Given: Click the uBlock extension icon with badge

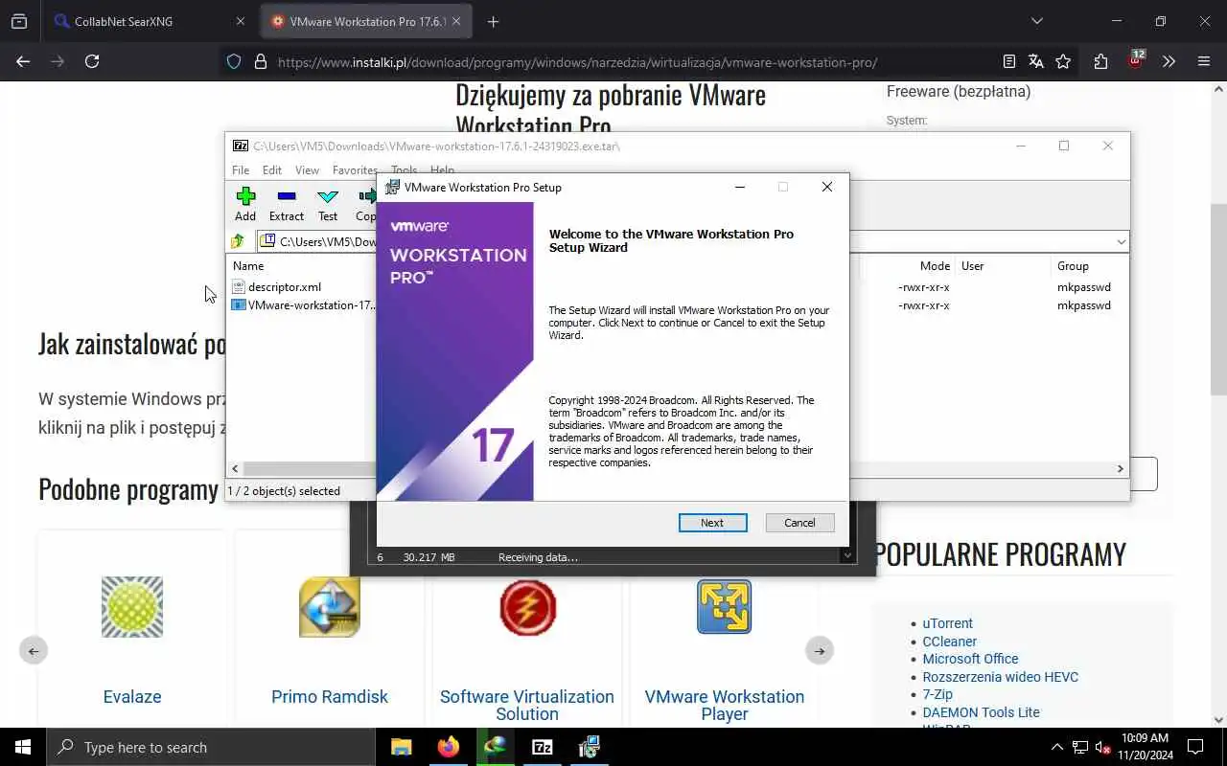Looking at the screenshot, I should coord(1136,59).
